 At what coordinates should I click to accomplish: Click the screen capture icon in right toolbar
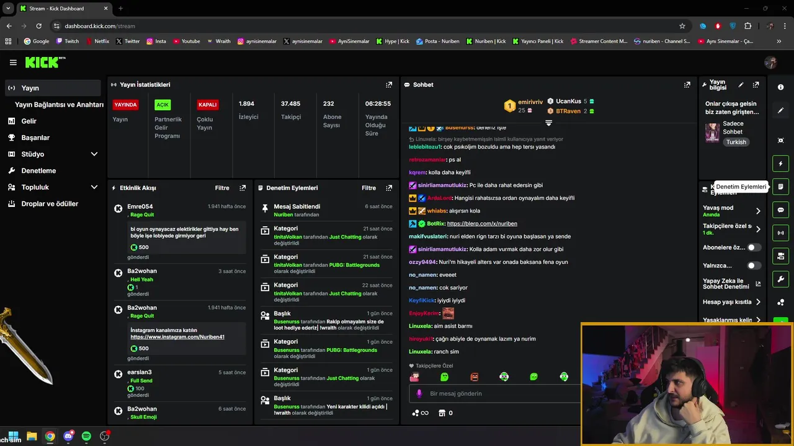coord(781,141)
